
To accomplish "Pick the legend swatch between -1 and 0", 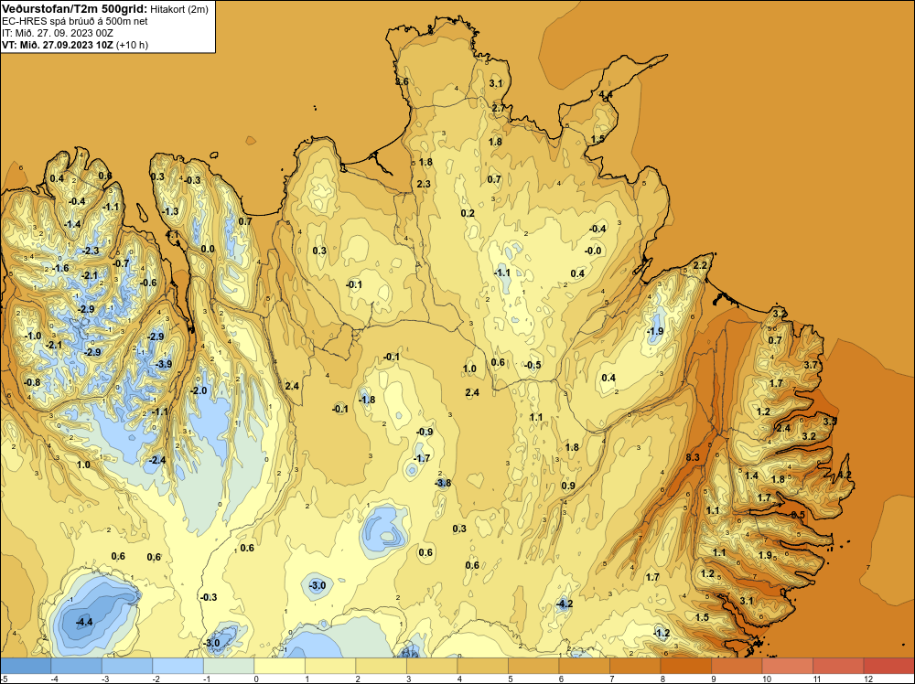I will (229, 666).
